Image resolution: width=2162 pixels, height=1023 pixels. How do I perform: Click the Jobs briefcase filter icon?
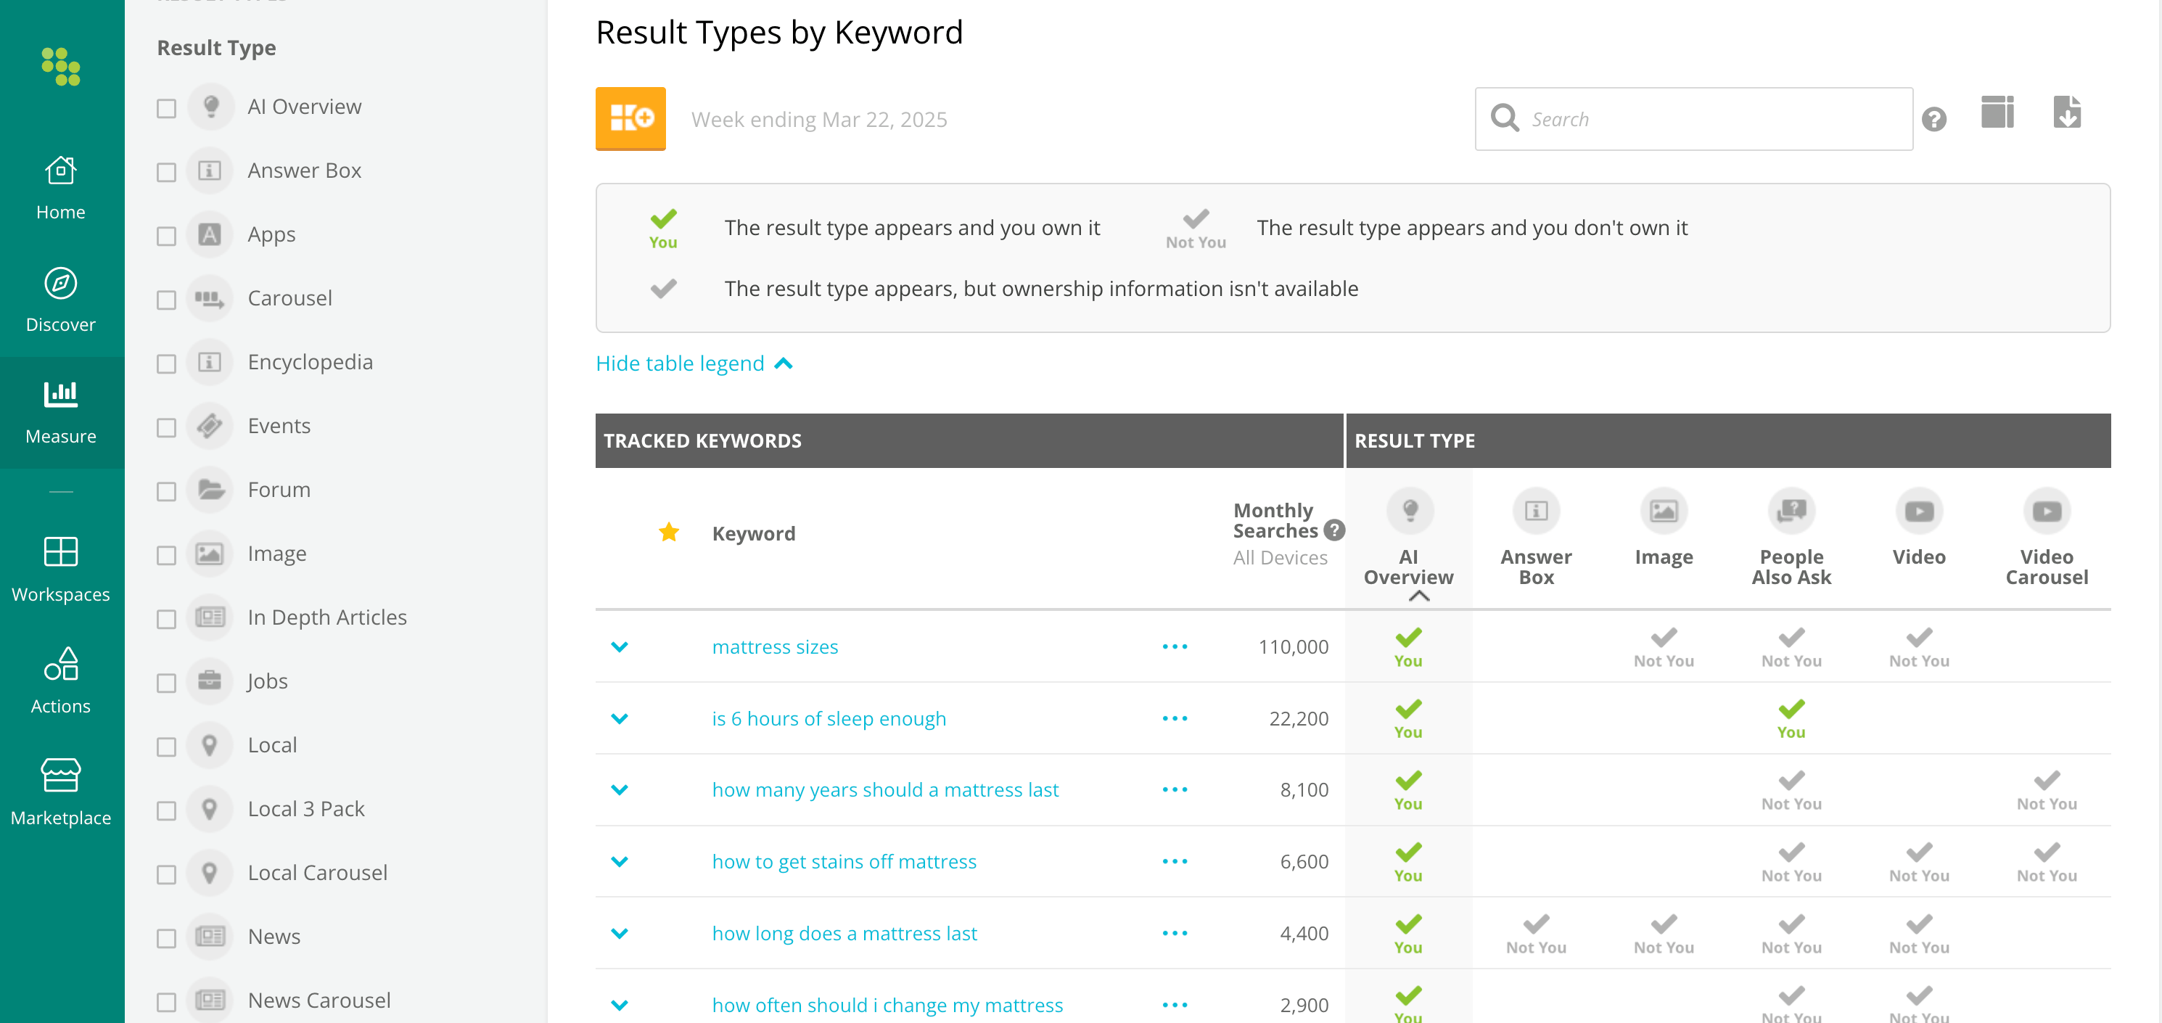click(x=210, y=681)
